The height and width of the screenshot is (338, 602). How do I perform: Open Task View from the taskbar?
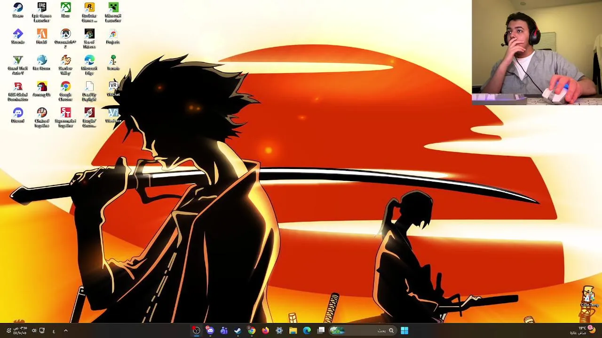click(x=321, y=330)
